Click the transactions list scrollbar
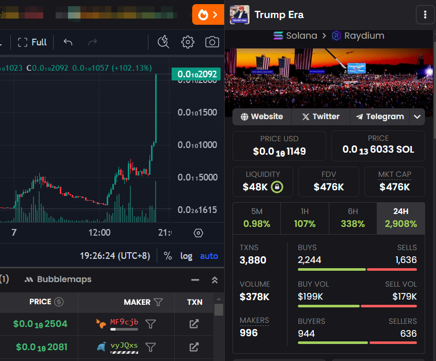The image size is (436, 361). (219, 309)
